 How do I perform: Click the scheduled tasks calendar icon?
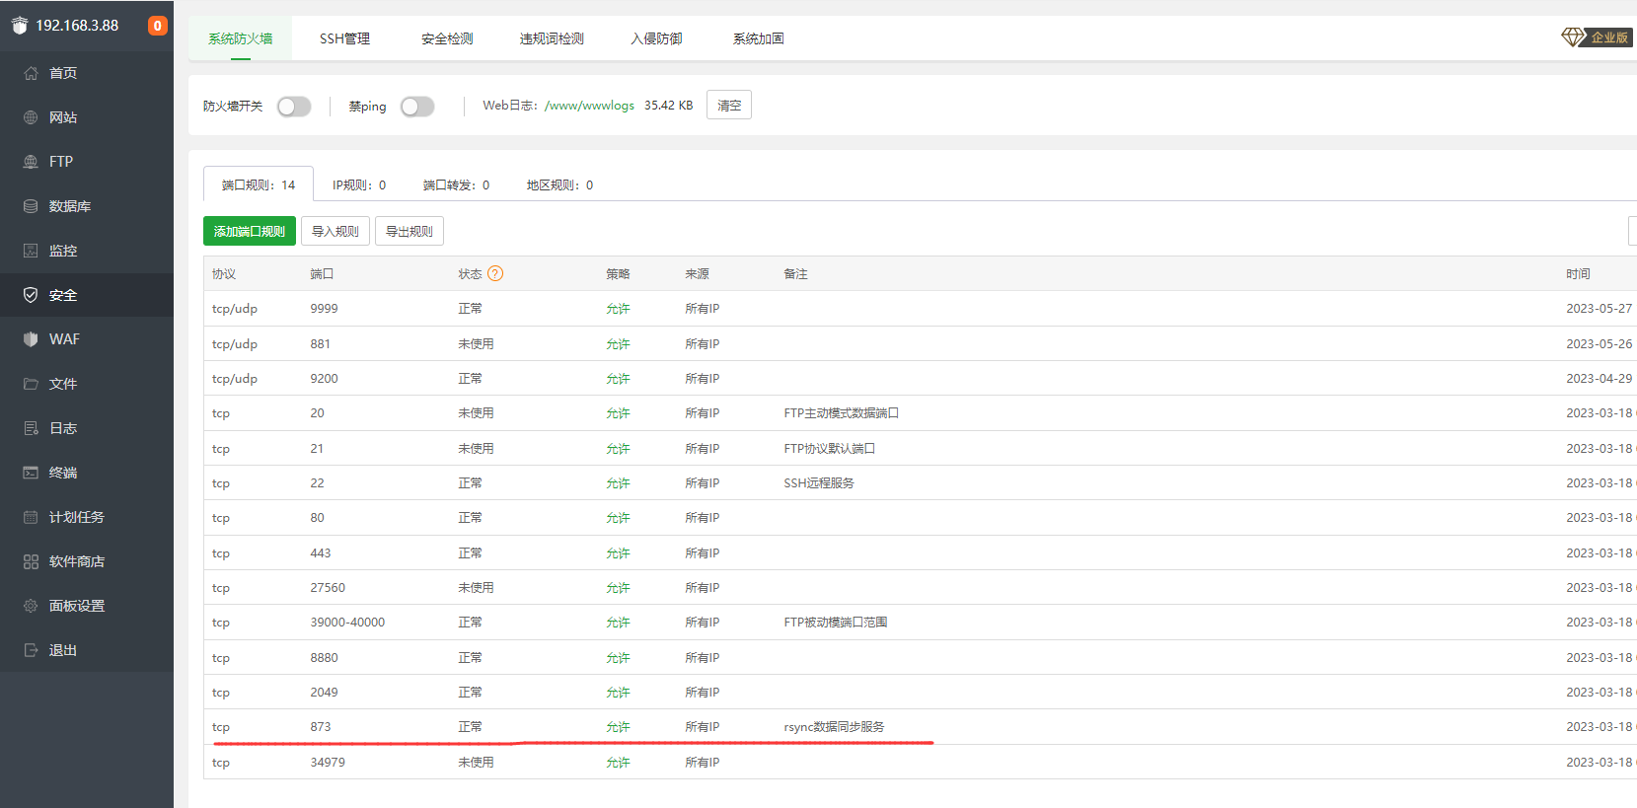(x=31, y=517)
